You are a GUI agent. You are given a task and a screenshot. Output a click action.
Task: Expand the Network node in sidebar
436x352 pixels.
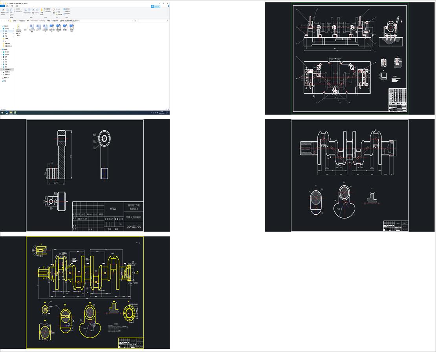[1, 81]
